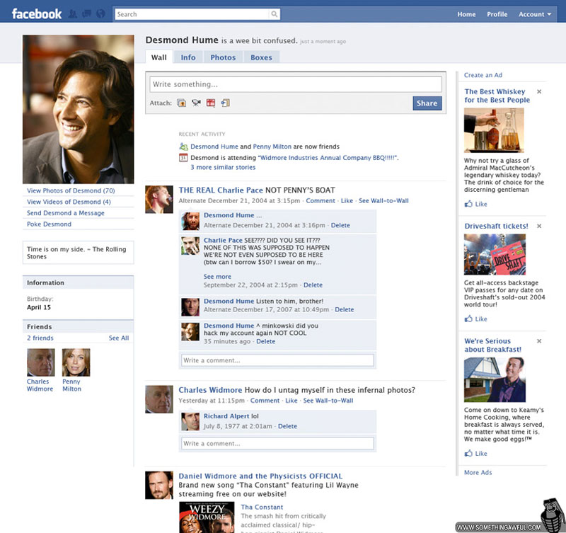Open Charles Widmore's friend thumbnail
The height and width of the screenshot is (533, 566).
(x=41, y=362)
